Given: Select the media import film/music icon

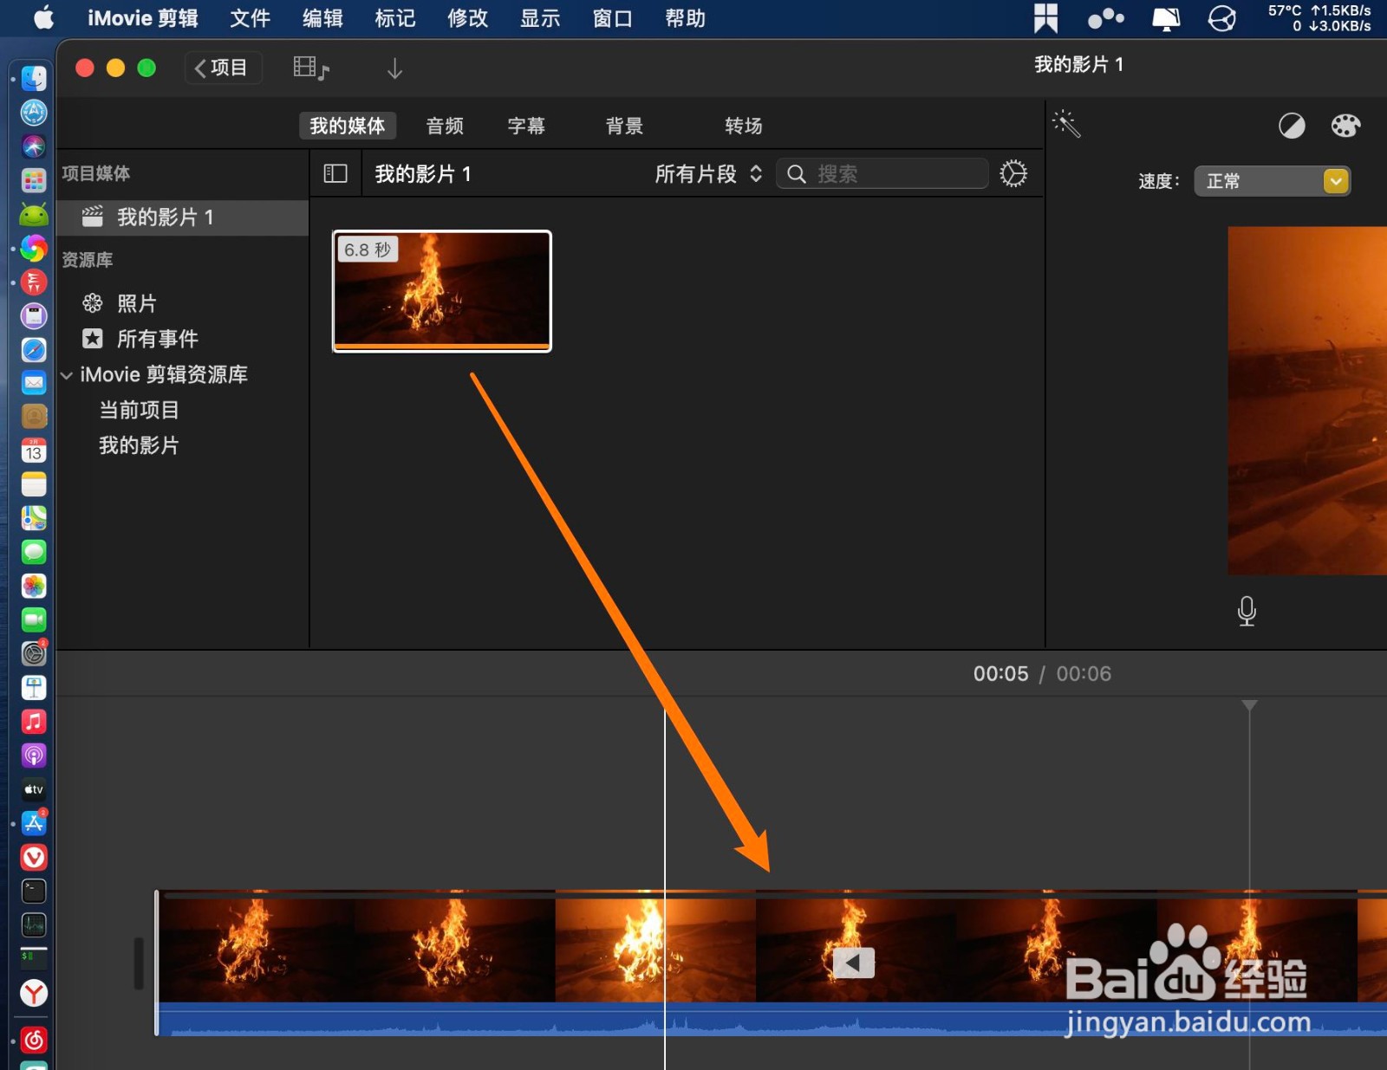Looking at the screenshot, I should click(309, 67).
